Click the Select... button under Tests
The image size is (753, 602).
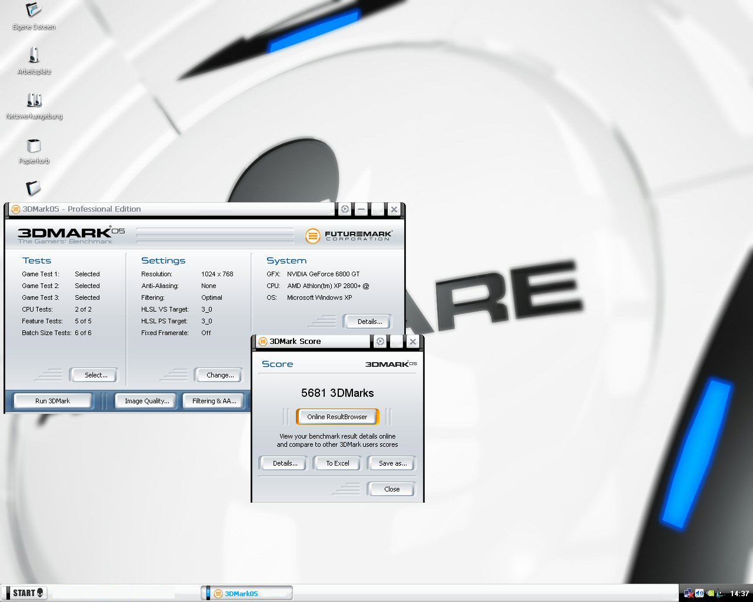coord(94,375)
